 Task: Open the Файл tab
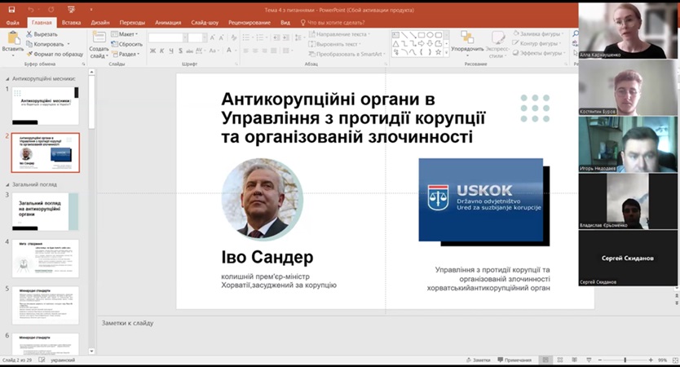(12, 23)
